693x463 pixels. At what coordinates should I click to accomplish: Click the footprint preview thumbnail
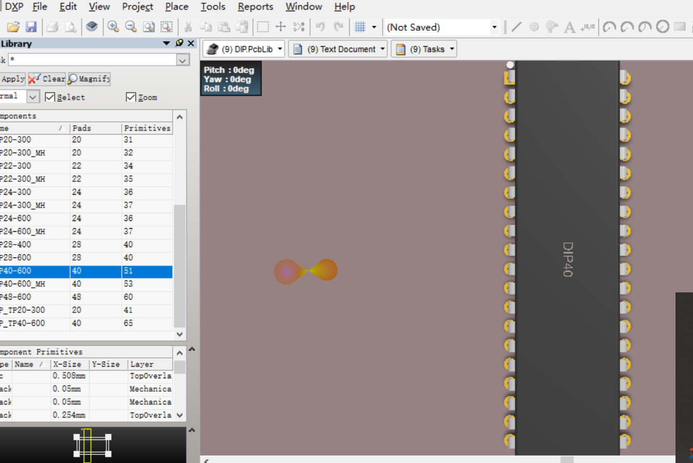92,445
